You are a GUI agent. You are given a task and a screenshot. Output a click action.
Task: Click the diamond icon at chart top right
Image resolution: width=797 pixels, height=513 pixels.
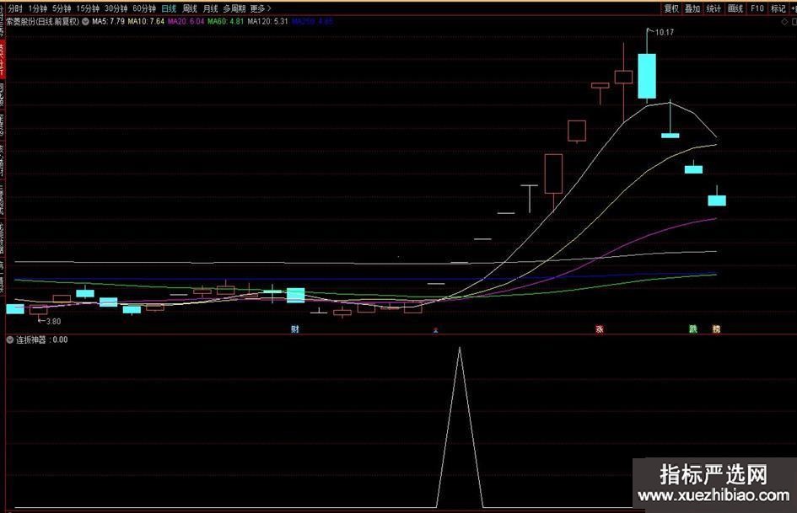[784, 22]
